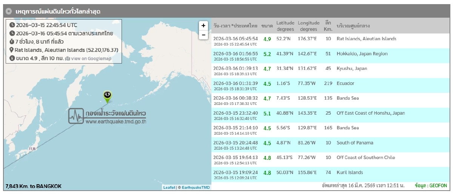Click the location pin icon in info box
This screenshot has width=453, height=194.
pyautogui.click(x=12, y=50)
